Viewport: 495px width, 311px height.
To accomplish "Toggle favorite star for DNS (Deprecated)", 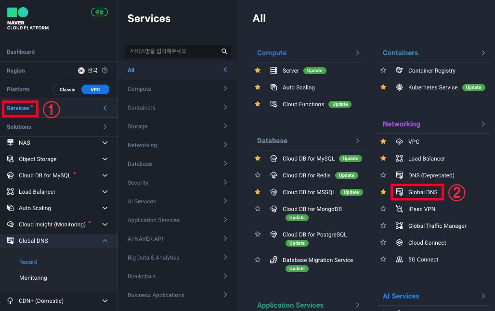I will coord(383,175).
